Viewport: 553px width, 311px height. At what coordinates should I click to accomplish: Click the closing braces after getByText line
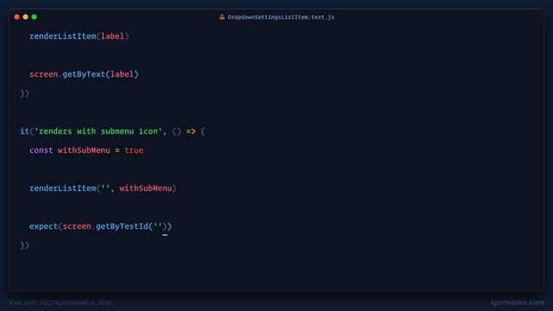click(x=24, y=93)
